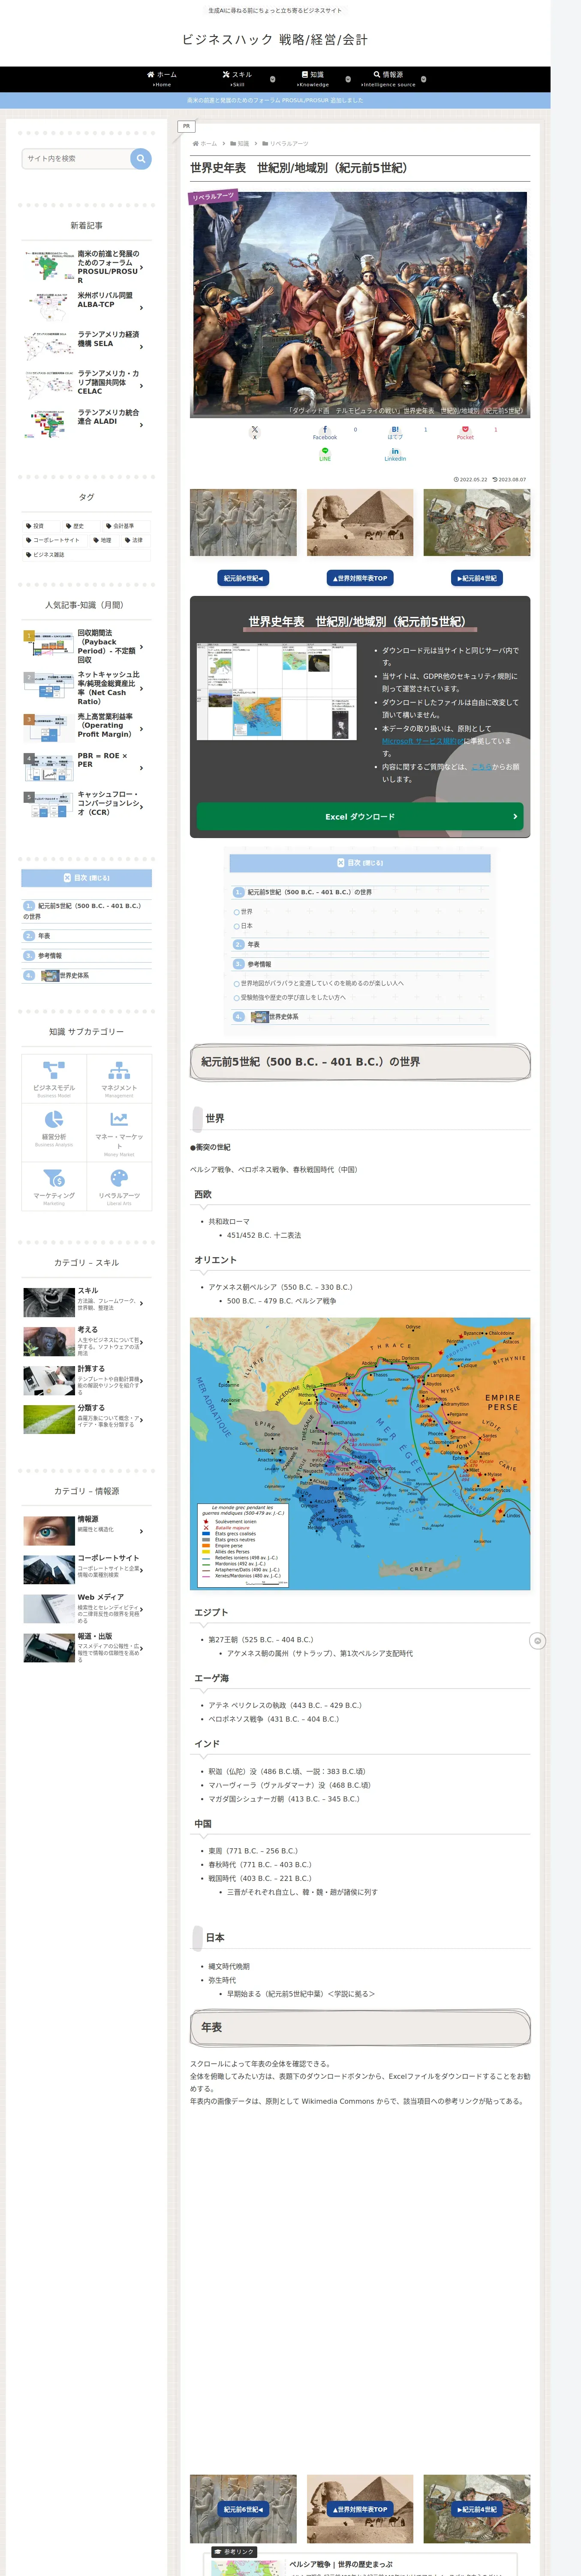Share the article on LinkedIn
The height and width of the screenshot is (2576, 581).
point(395,454)
